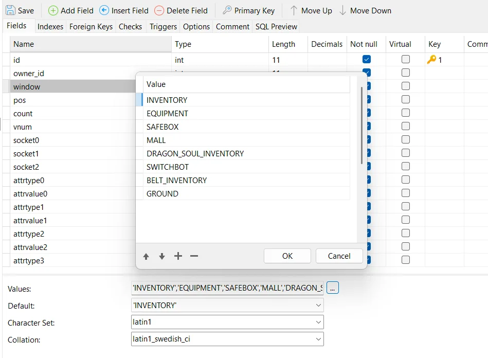The width and height of the screenshot is (488, 358).
Task: Set Primary Key via toolbar icon
Action: coord(227,10)
